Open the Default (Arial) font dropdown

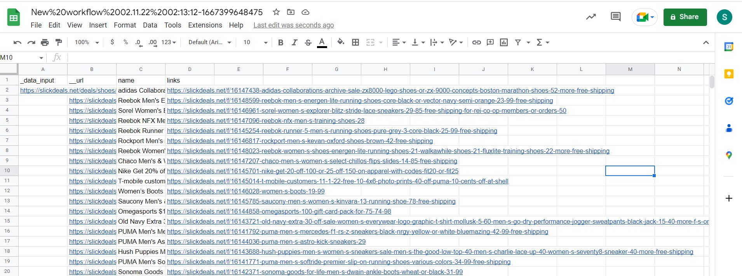point(210,42)
